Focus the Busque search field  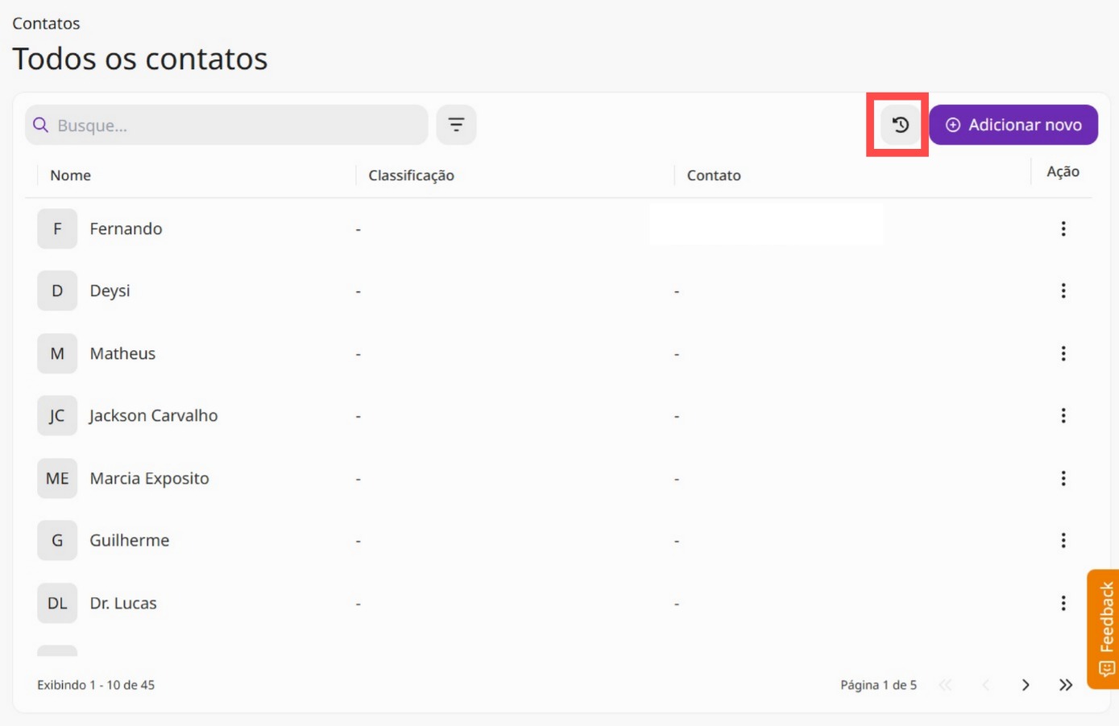pos(226,125)
